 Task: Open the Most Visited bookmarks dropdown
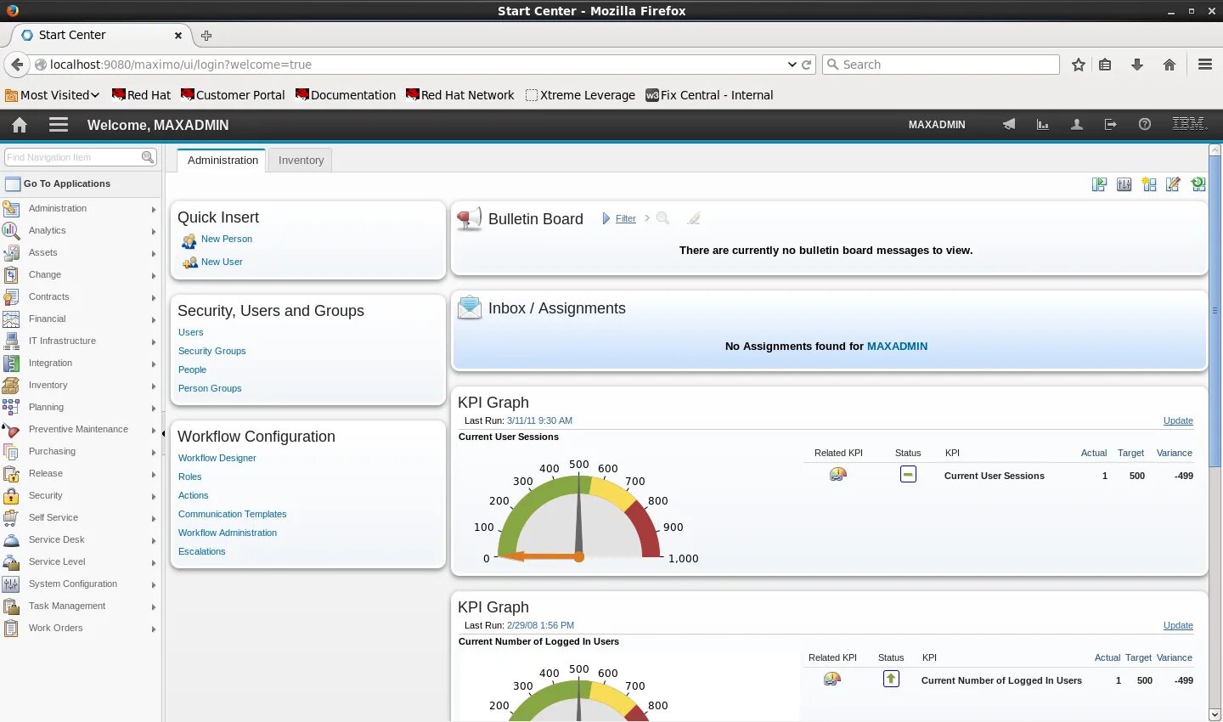[53, 95]
